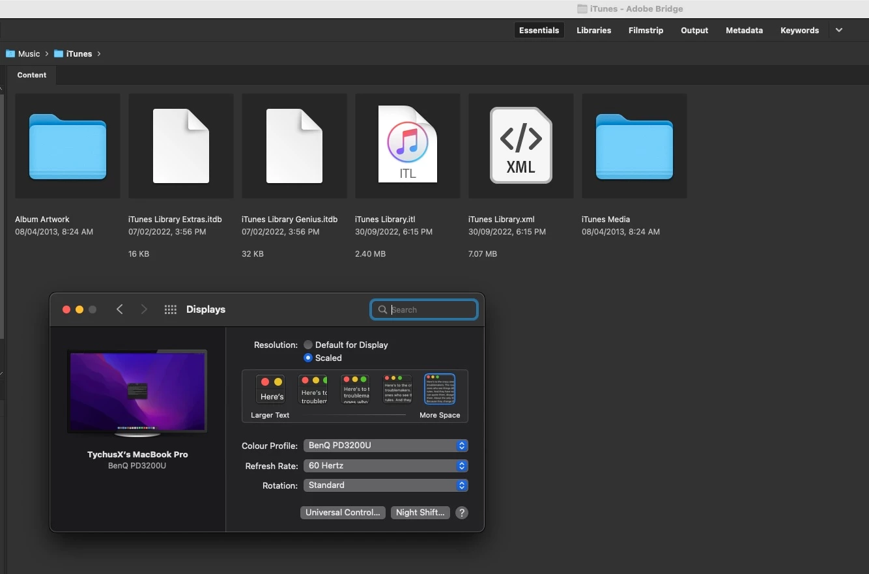Select the Album Artwork folder icon
The image size is (869, 574).
tap(68, 146)
